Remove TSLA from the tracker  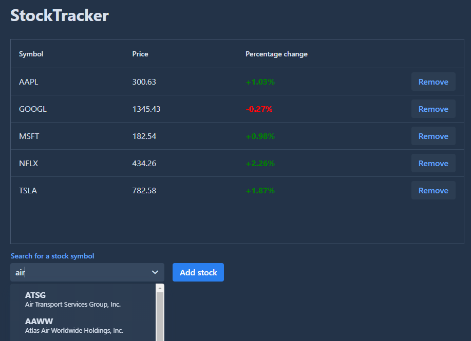point(433,190)
